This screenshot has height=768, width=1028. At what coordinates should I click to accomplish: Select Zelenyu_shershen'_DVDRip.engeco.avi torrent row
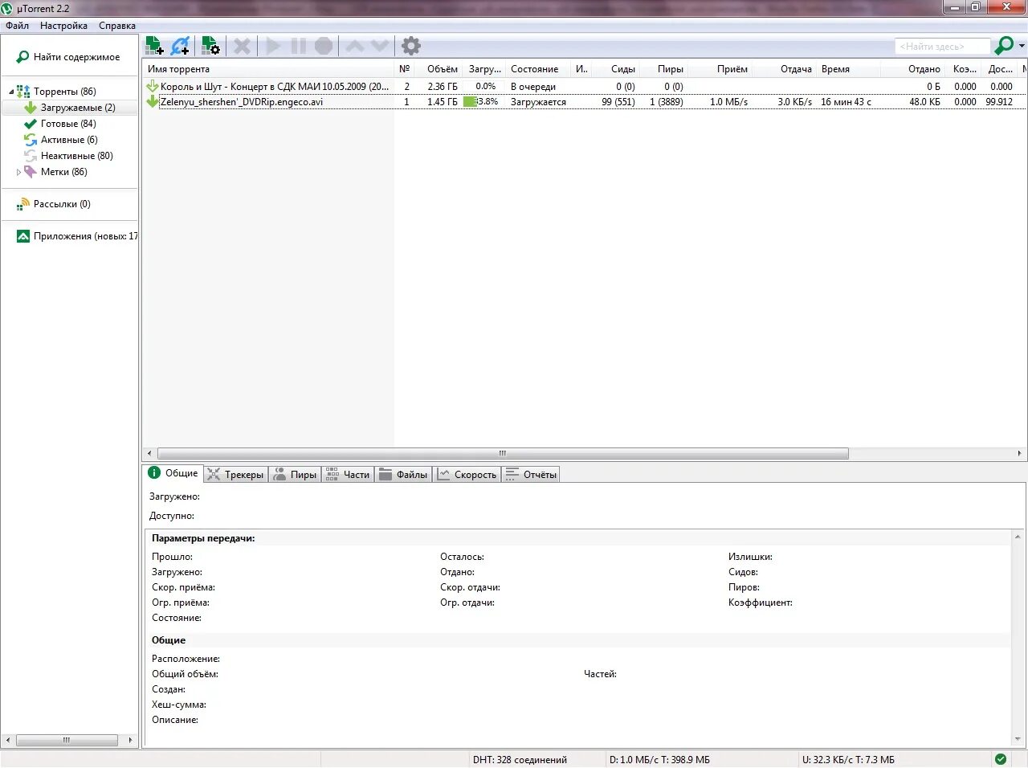click(585, 102)
